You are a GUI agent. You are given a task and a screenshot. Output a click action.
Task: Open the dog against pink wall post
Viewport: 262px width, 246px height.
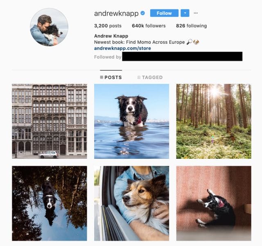(214, 203)
